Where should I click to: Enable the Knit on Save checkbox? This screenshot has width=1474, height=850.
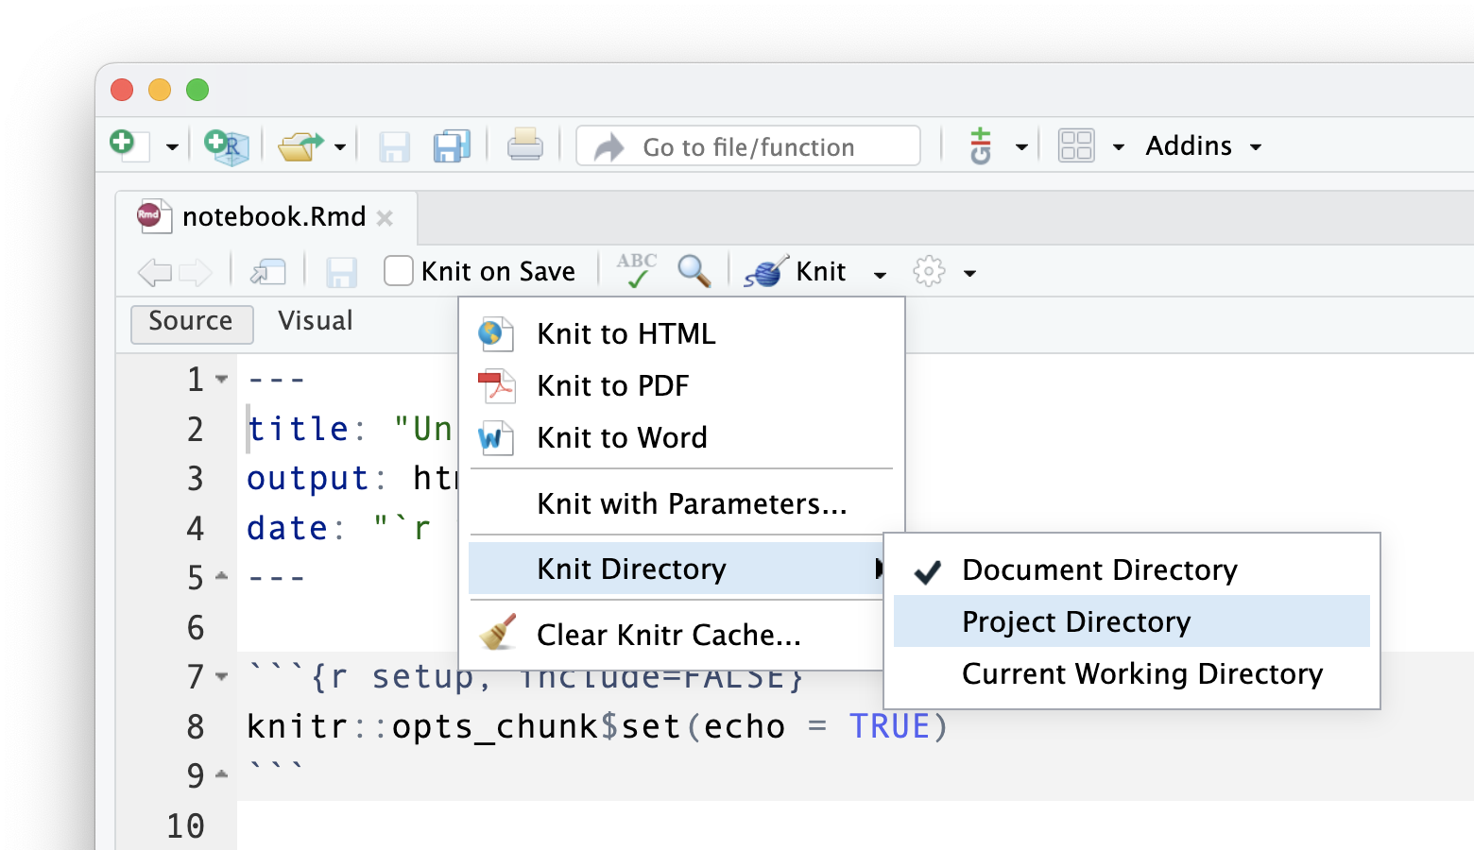pos(399,272)
